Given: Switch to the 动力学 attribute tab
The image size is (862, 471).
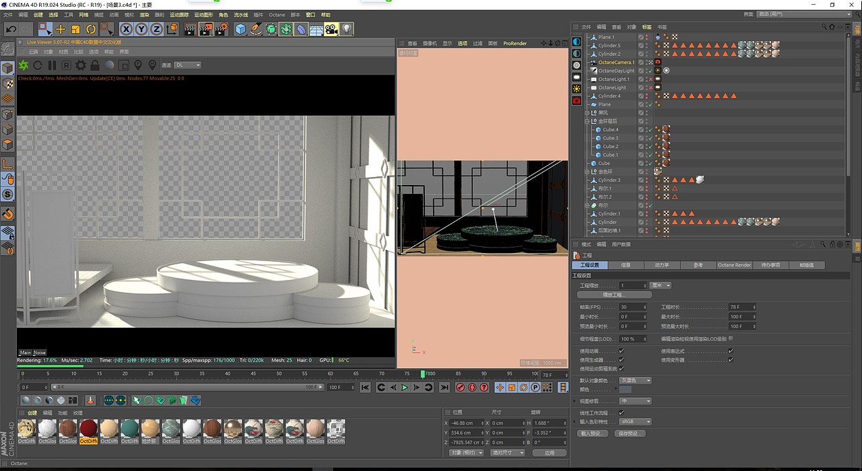Looking at the screenshot, I should [662, 265].
